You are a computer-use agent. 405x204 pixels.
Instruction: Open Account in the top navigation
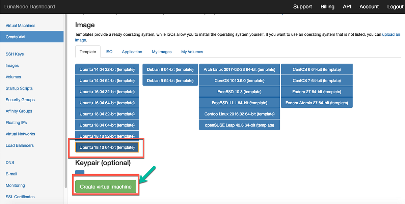click(x=369, y=6)
